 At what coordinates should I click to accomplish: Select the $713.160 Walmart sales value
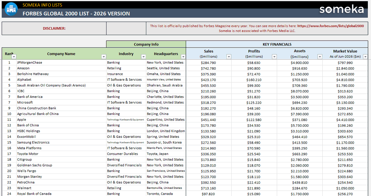coord(209,188)
